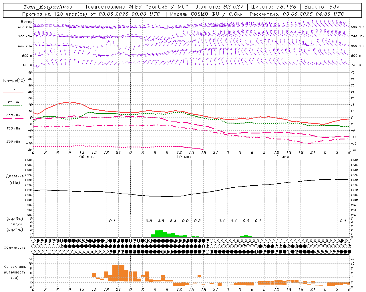Click the 4.8 precipitation value
Viewport: 366px width, 292px height.
(x=161, y=221)
